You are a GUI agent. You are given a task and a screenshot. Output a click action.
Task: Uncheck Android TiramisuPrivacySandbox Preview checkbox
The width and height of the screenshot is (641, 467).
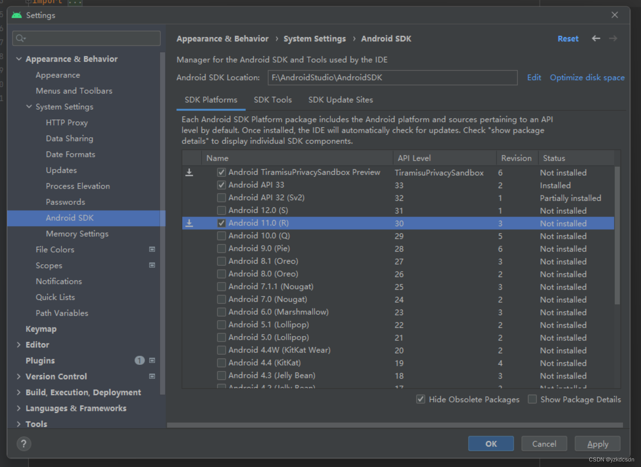[x=221, y=172]
